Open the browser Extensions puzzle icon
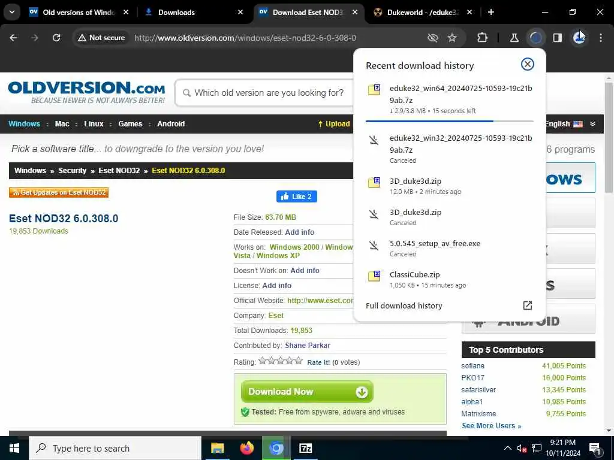The image size is (614, 460). coord(483,38)
